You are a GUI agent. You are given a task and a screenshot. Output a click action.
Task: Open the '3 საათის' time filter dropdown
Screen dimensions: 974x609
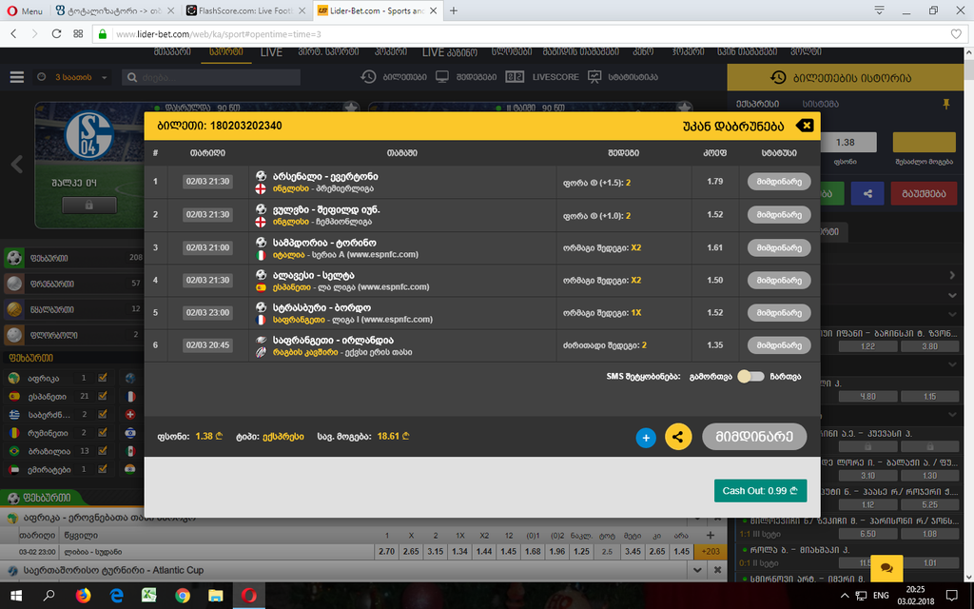72,77
